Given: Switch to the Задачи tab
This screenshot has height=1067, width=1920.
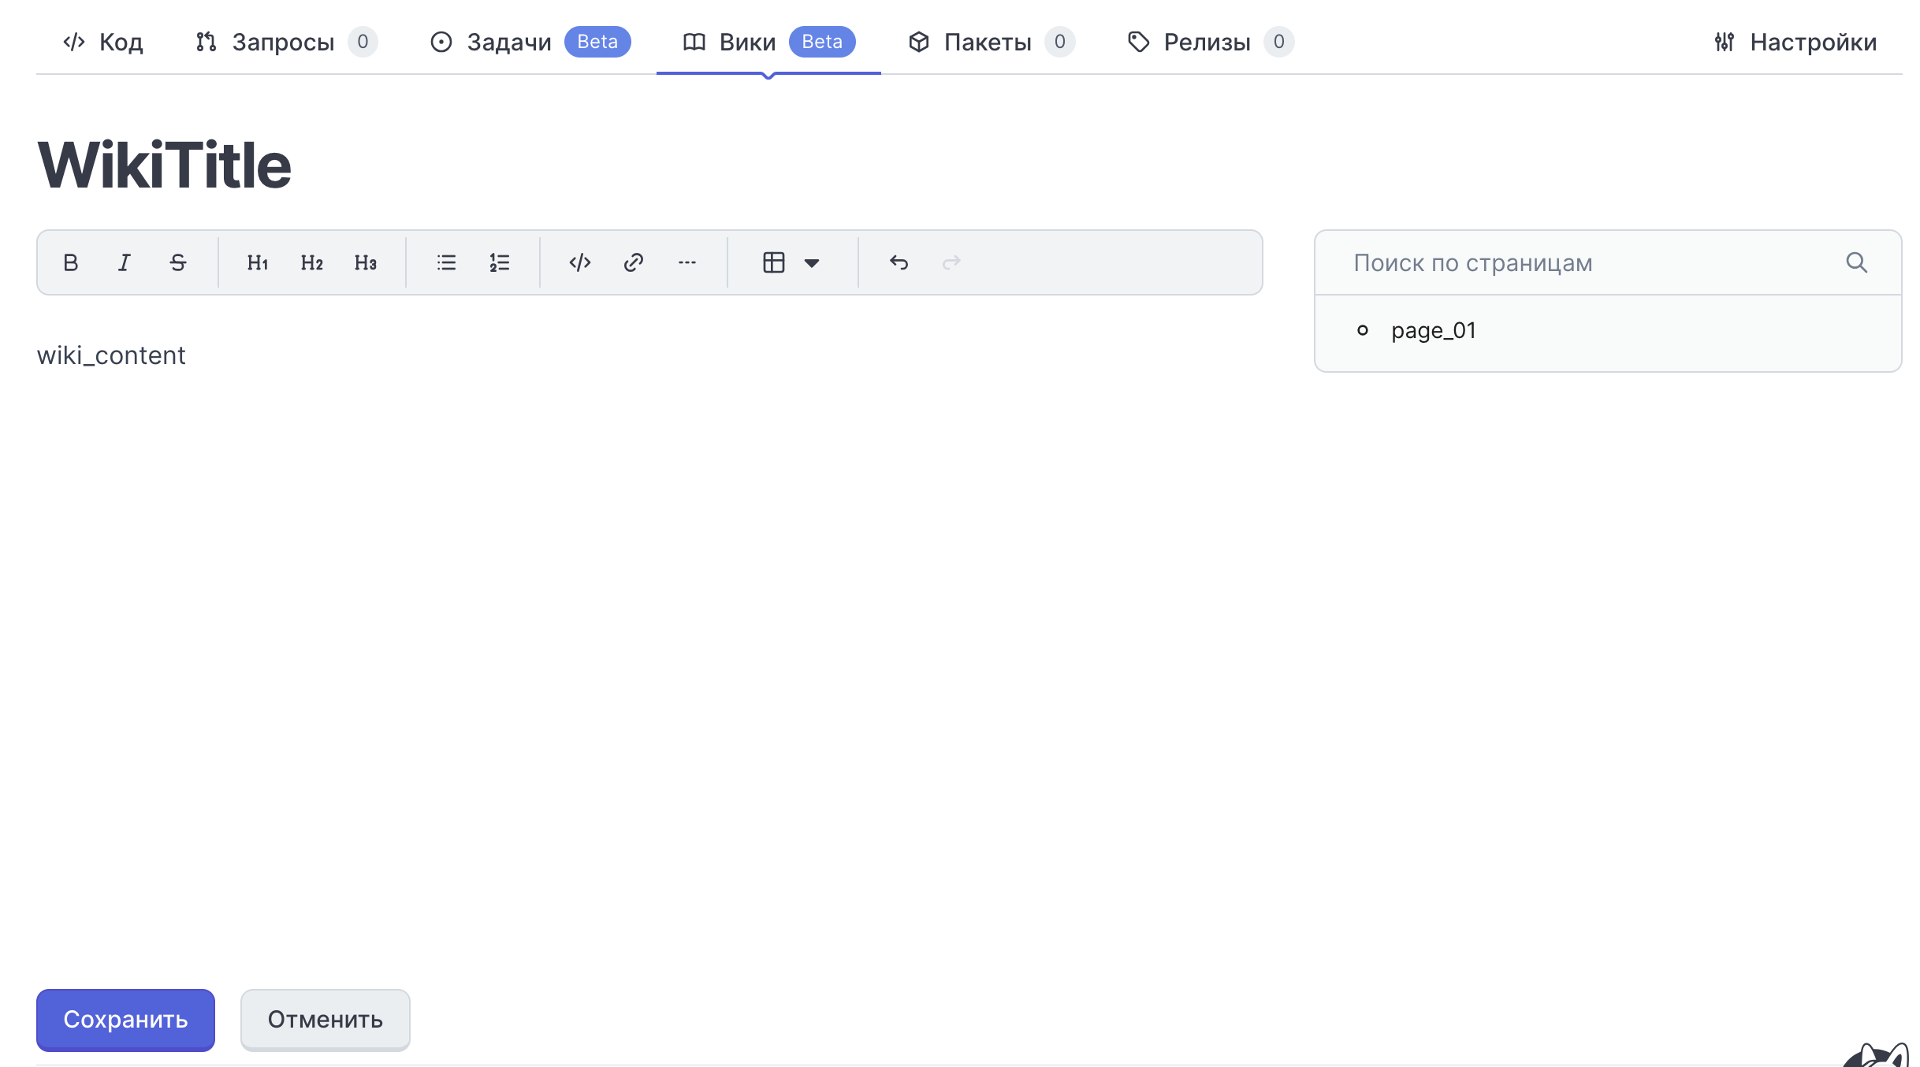Looking at the screenshot, I should pyautogui.click(x=530, y=42).
